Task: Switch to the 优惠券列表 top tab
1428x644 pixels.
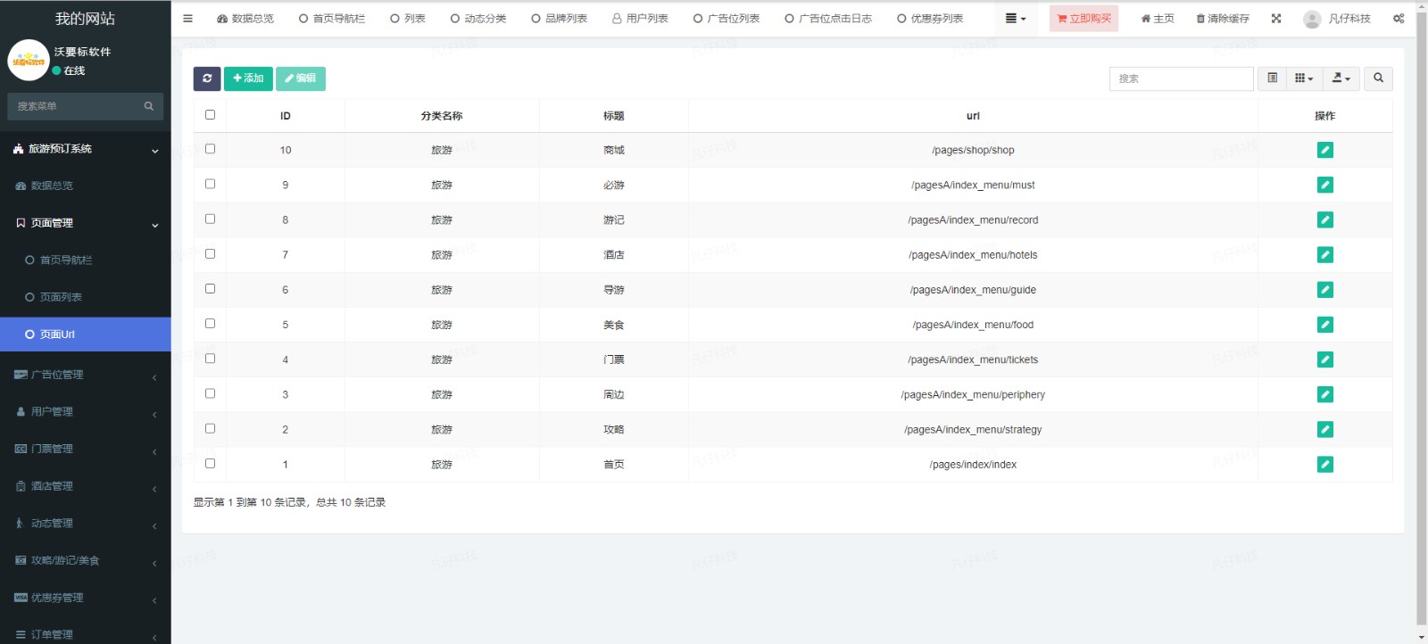Action: click(930, 18)
